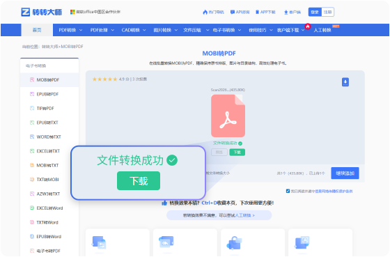Open the 人工转换 menu item

point(322,30)
